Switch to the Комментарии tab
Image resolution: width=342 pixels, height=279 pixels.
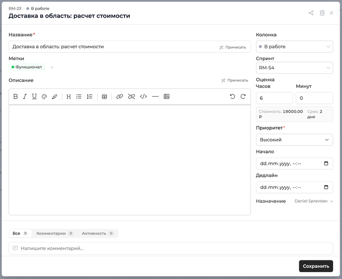[x=55, y=233]
